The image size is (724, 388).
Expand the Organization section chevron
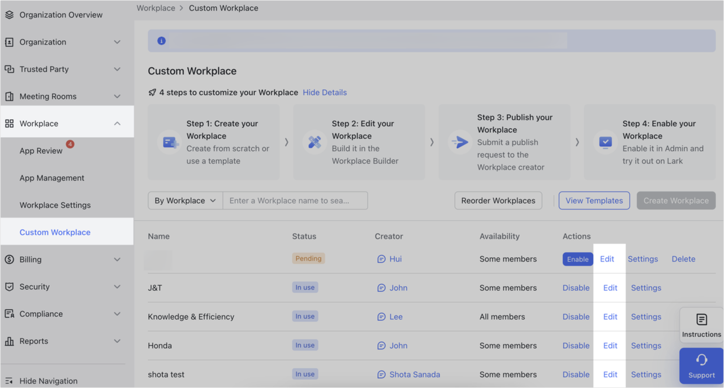click(x=117, y=42)
